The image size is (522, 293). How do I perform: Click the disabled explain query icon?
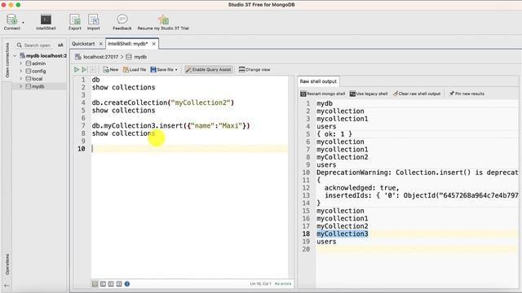93,69
